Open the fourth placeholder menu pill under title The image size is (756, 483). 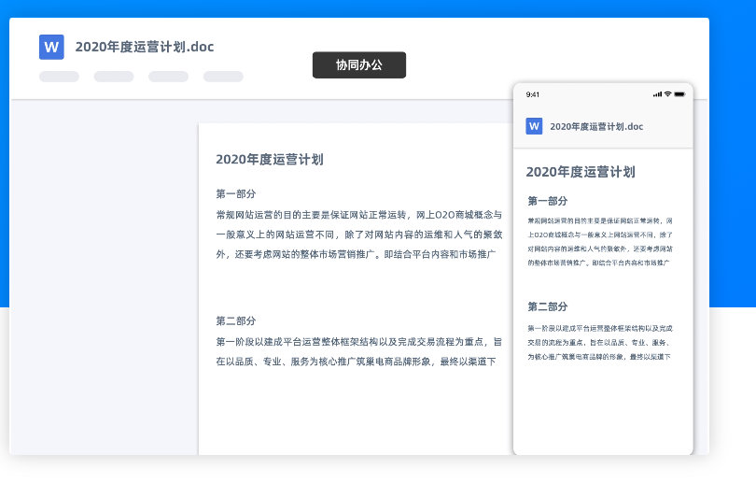click(223, 77)
